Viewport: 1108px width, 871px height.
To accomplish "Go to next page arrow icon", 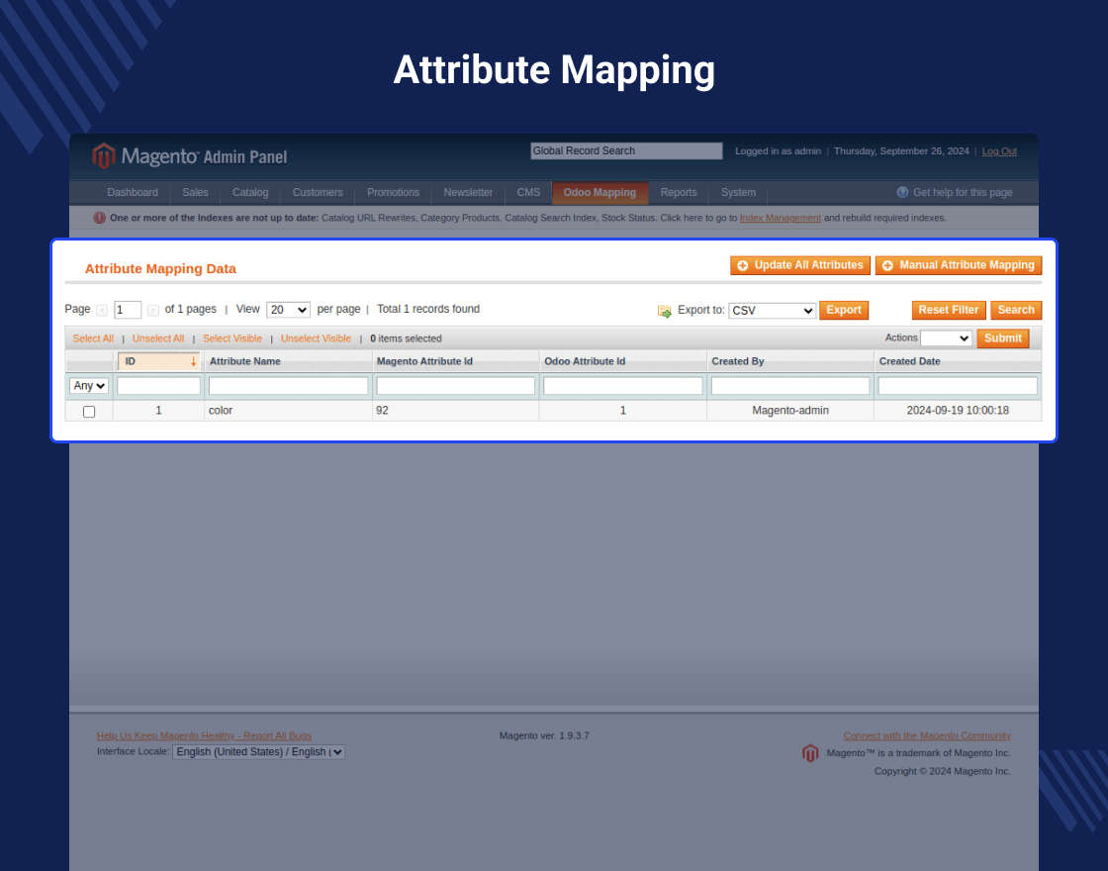I will coord(152,311).
